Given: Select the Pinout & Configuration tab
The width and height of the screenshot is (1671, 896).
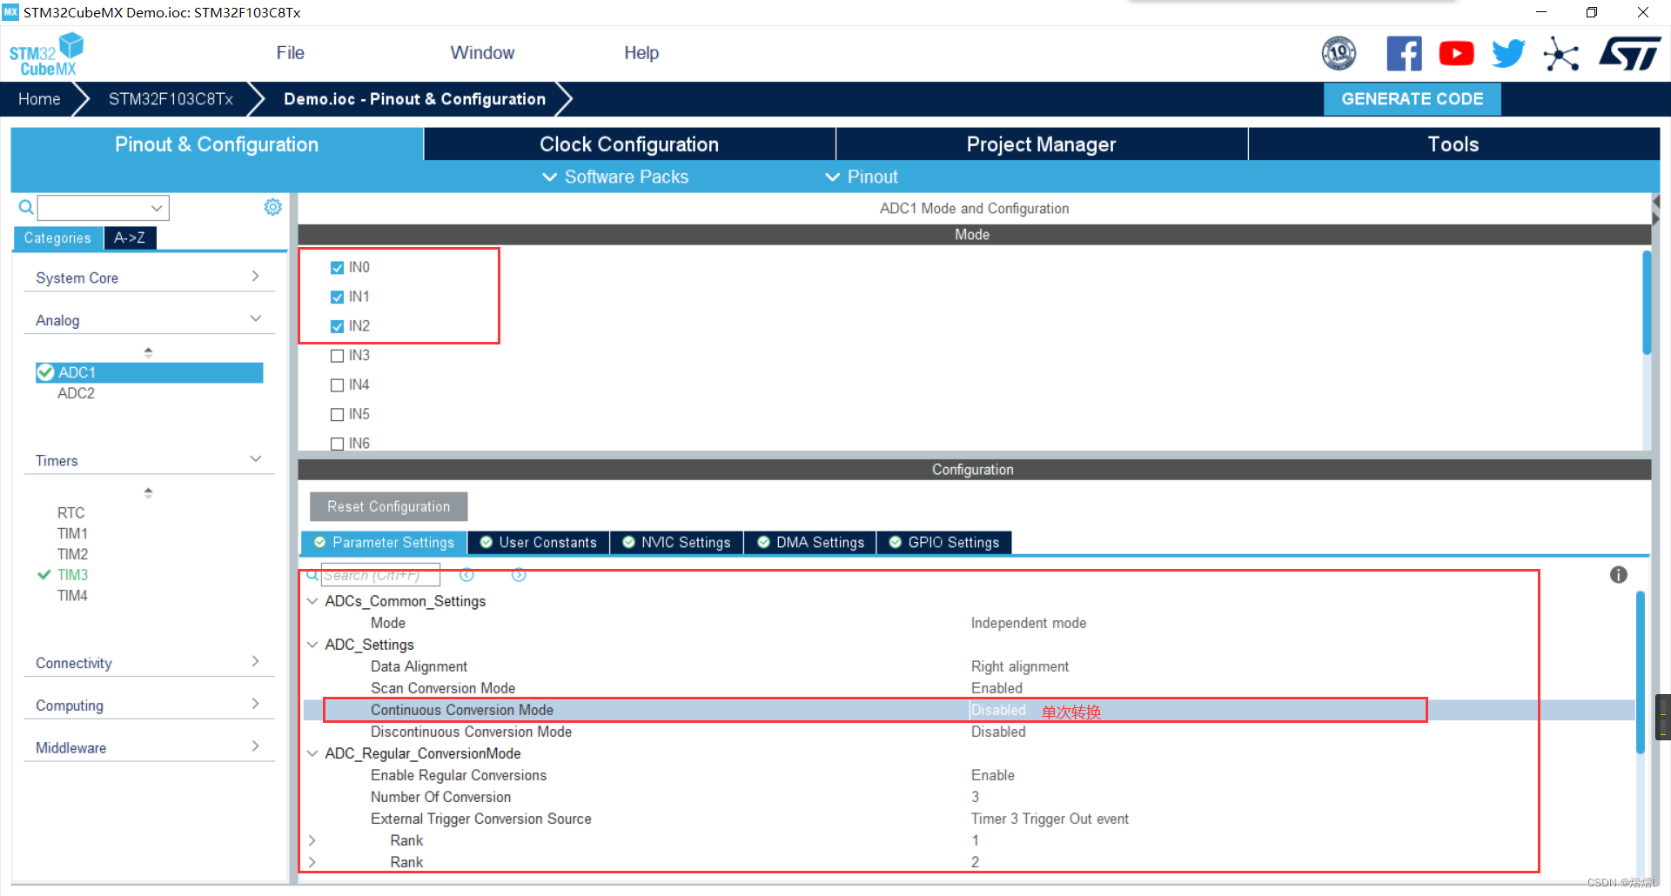Looking at the screenshot, I should click(x=217, y=144).
